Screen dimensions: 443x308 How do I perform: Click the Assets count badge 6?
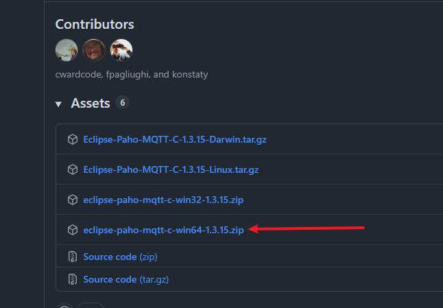(122, 103)
